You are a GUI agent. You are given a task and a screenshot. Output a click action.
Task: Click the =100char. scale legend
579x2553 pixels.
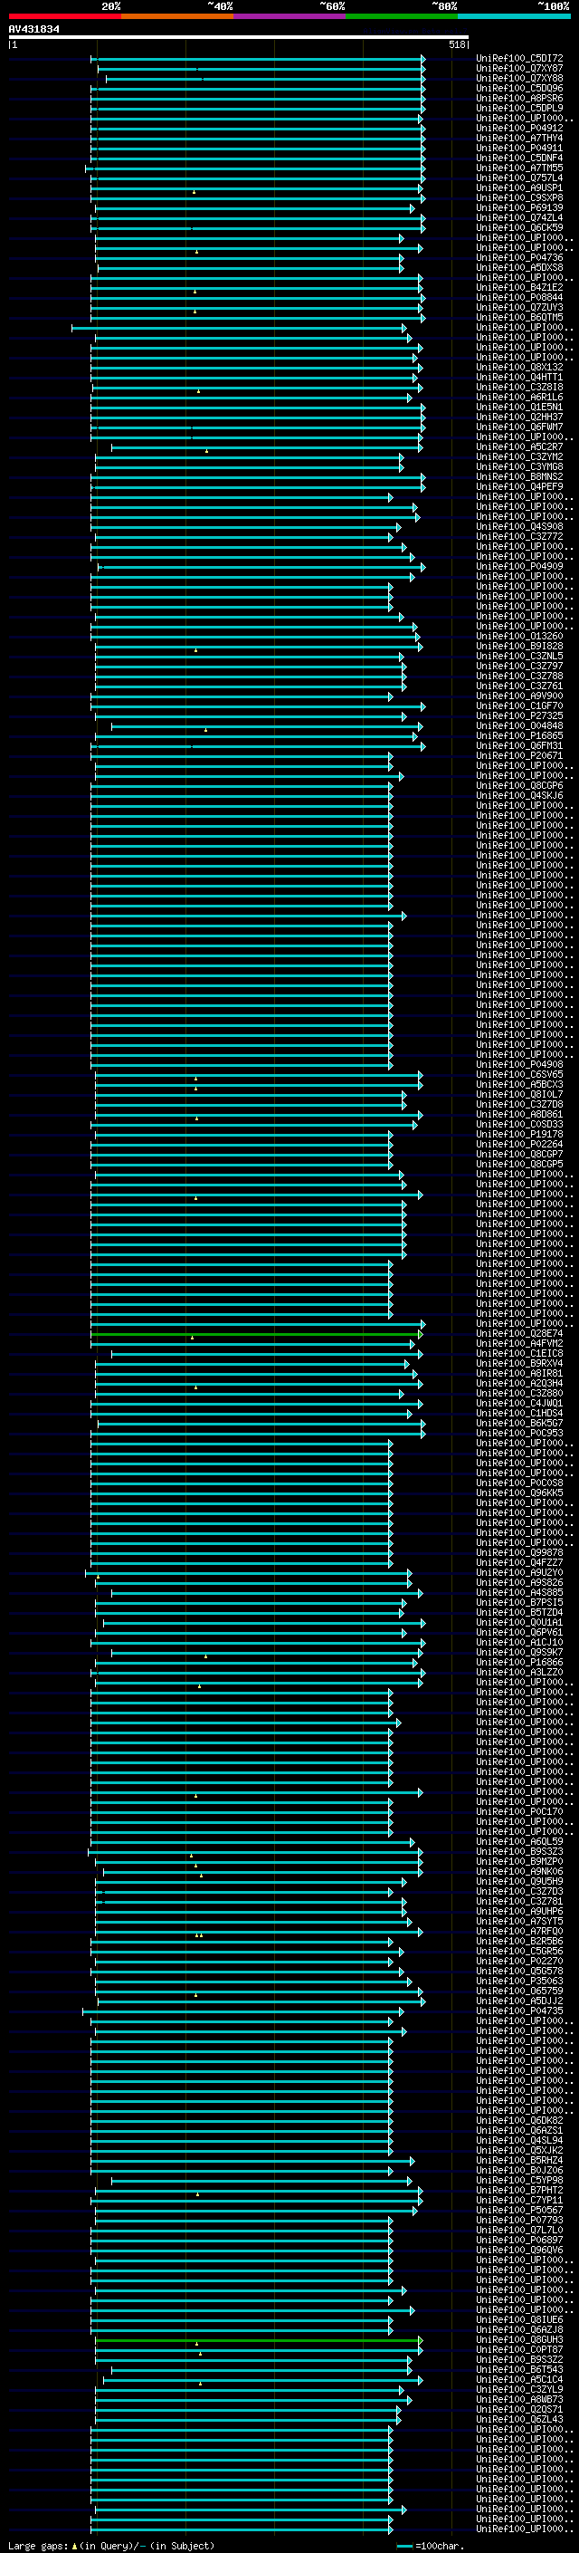(432, 2546)
